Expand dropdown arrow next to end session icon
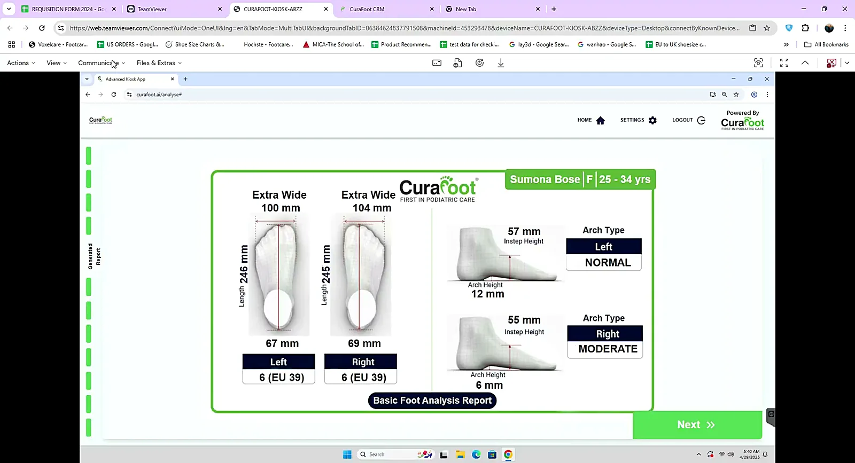Viewport: 855px width, 463px height. [847, 63]
